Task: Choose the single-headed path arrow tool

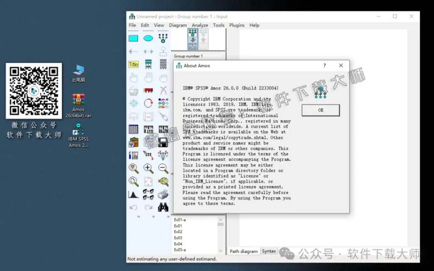Action: [x=133, y=51]
